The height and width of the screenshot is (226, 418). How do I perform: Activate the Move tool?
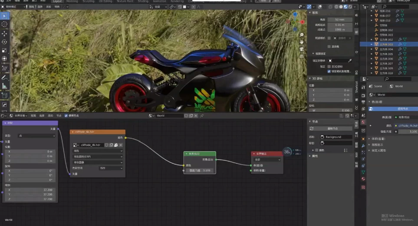pyautogui.click(x=5, y=33)
